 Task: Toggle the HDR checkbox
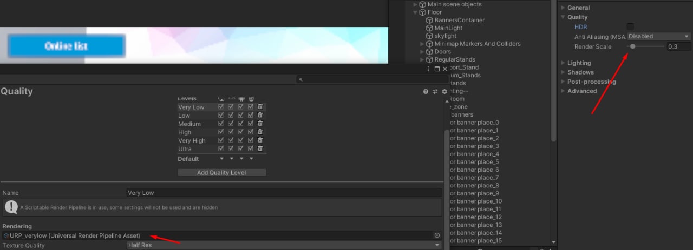tap(630, 26)
